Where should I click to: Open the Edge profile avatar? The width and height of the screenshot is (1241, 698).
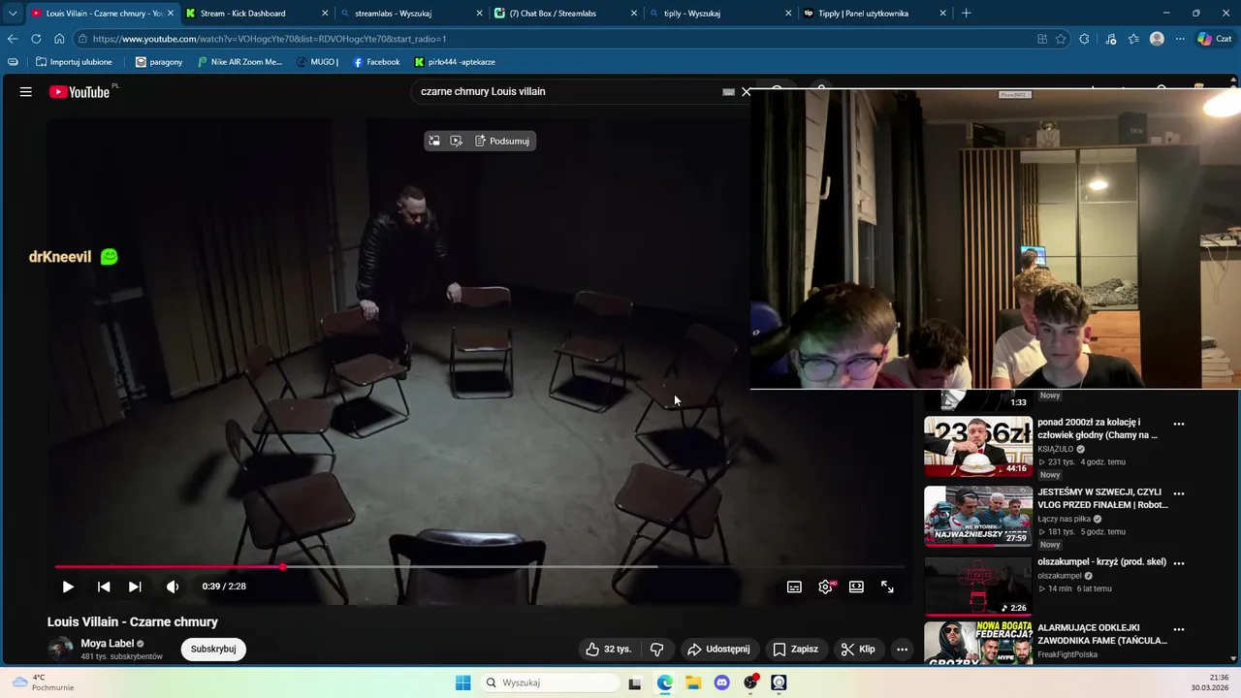(x=1157, y=39)
